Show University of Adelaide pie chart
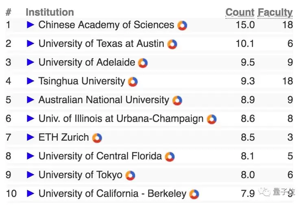Viewport: 305px width, 205px height. (143, 63)
